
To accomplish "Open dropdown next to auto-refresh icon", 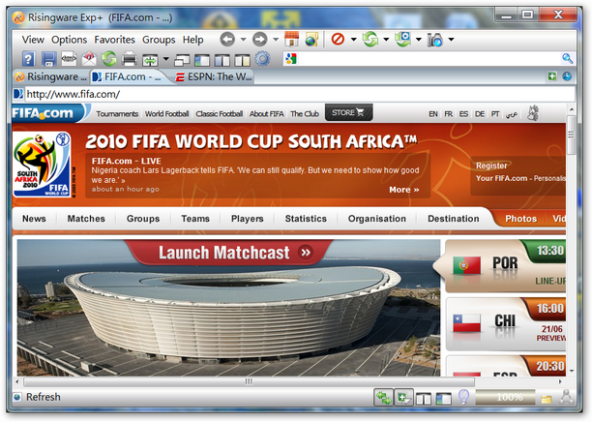I will (419, 39).
